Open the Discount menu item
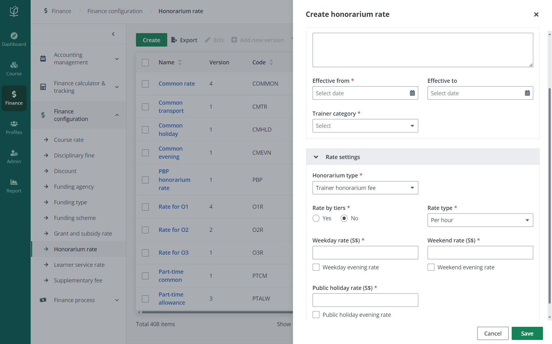The image size is (552, 344). (x=65, y=171)
